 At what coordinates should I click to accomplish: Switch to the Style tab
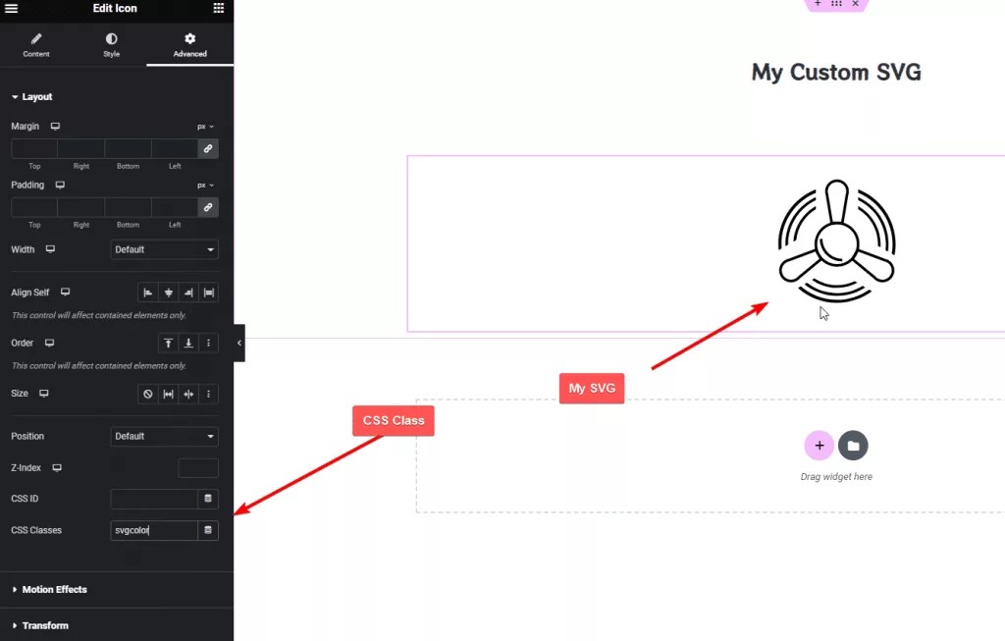tap(111, 43)
